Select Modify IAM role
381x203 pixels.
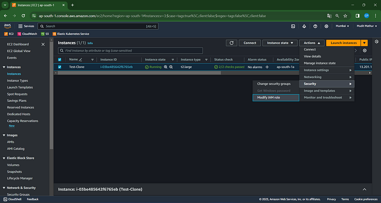coord(276,98)
